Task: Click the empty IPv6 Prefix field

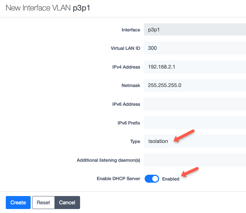Action: (x=195, y=123)
